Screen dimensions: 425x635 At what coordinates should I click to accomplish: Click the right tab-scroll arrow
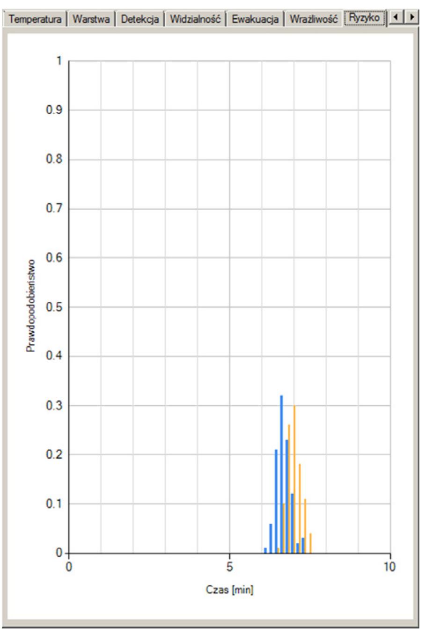coord(411,18)
